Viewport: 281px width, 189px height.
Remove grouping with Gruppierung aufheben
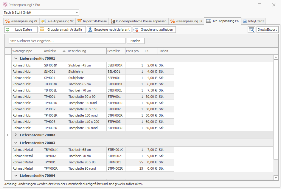point(154,30)
